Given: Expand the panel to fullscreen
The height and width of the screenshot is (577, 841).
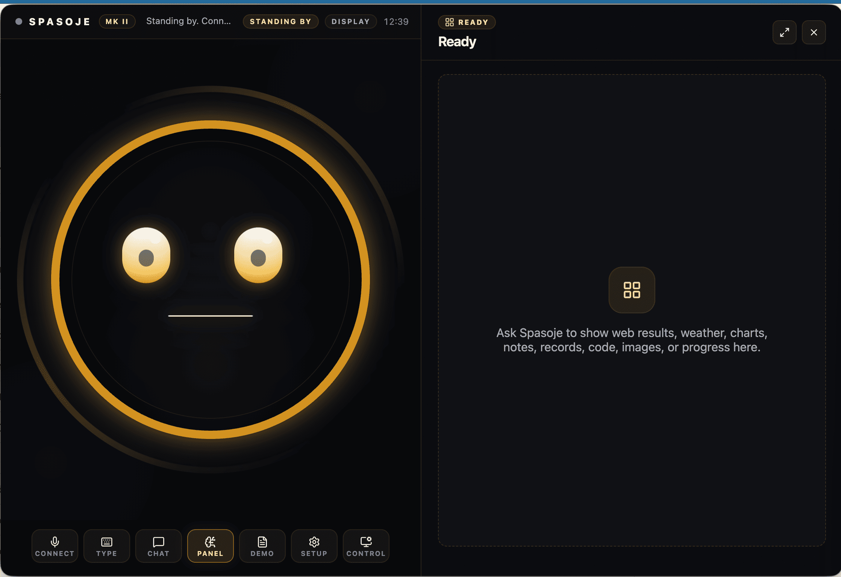Looking at the screenshot, I should coord(784,32).
